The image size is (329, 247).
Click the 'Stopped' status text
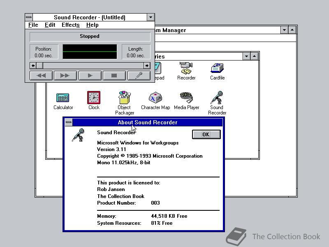tap(90, 36)
